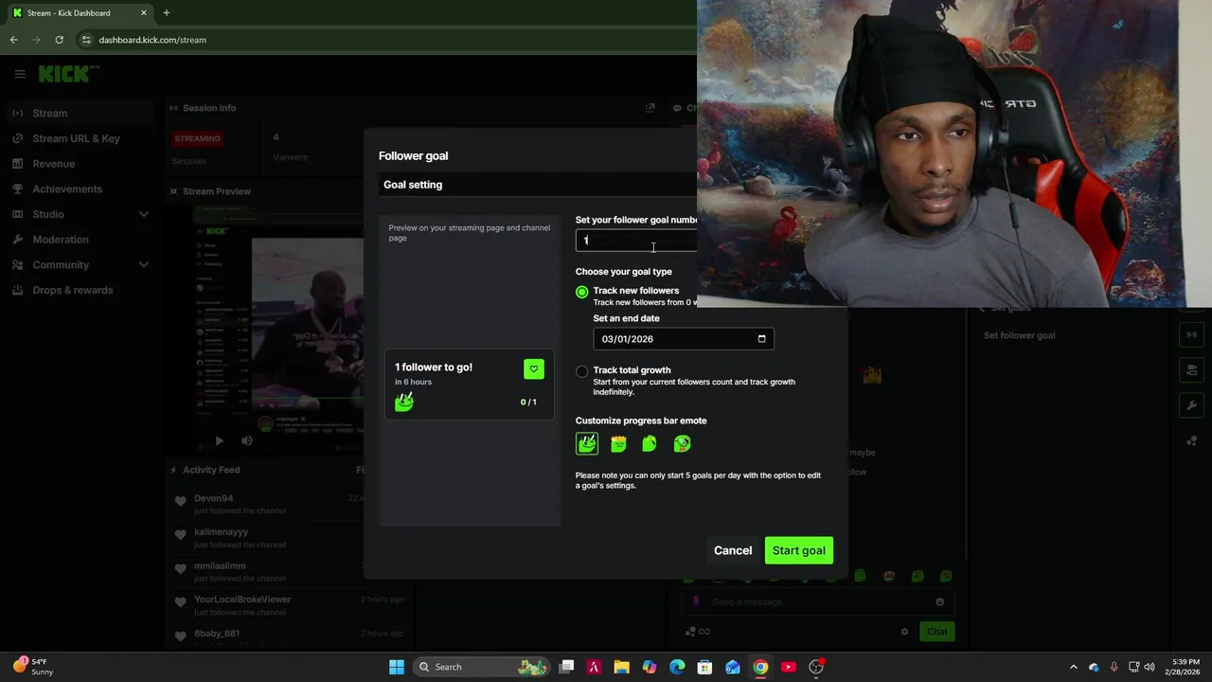Click the Achievements trophy icon
1212x682 pixels.
[18, 188]
